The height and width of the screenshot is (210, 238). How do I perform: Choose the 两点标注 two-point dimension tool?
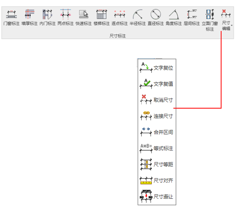point(66,17)
